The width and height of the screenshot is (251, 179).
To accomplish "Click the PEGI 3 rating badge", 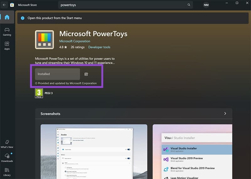I will [x=39, y=93].
